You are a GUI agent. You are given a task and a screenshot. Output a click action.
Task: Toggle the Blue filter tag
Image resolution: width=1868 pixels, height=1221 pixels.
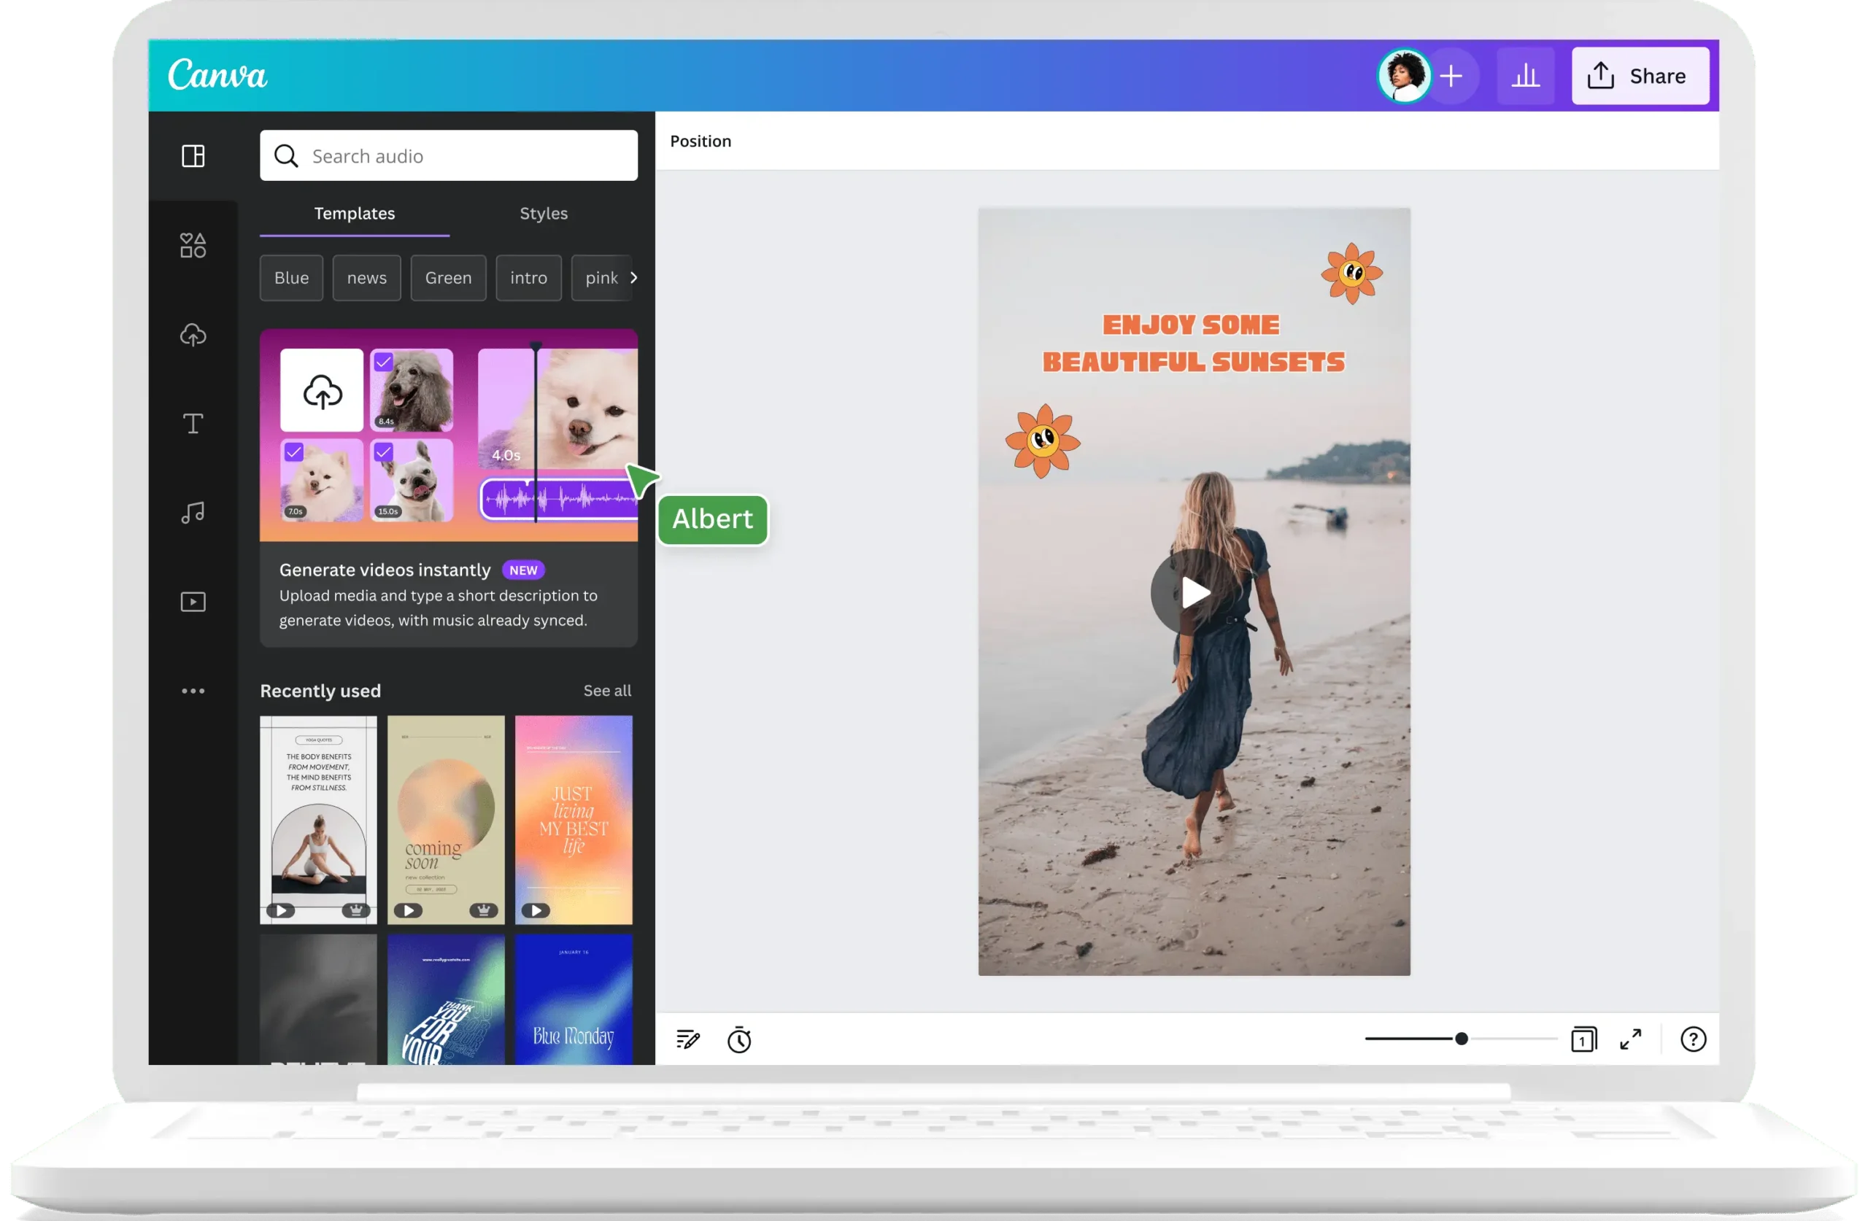click(290, 278)
